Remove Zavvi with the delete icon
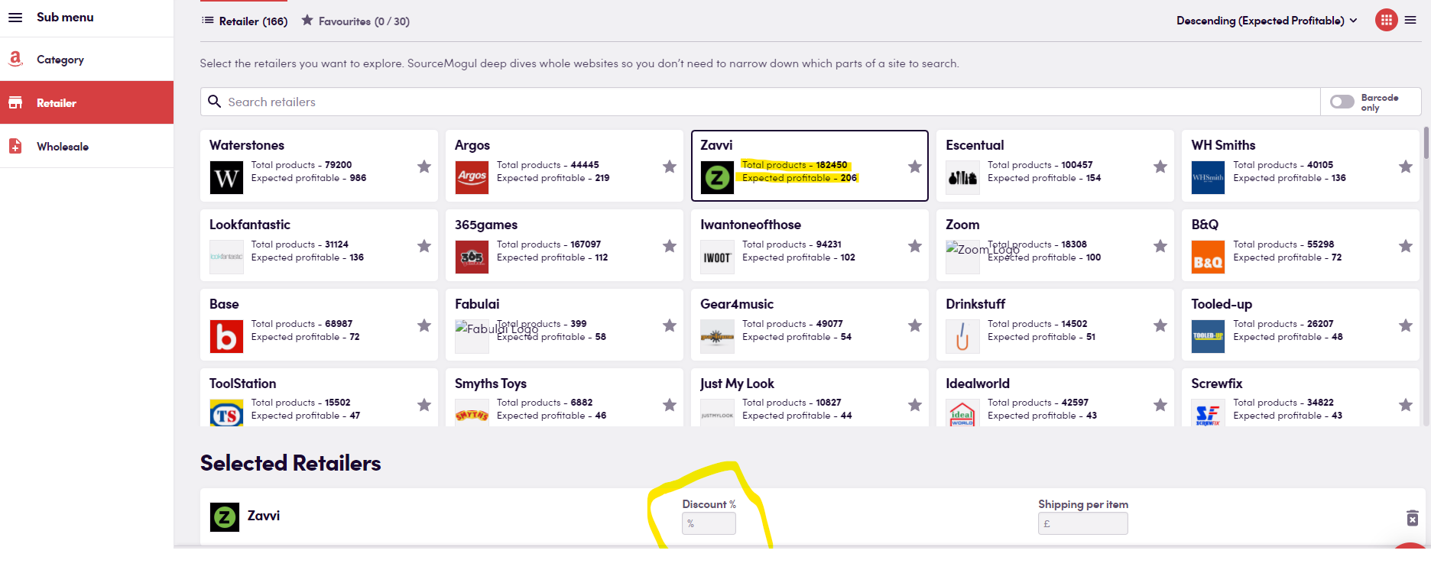This screenshot has height=573, width=1431. (1413, 518)
